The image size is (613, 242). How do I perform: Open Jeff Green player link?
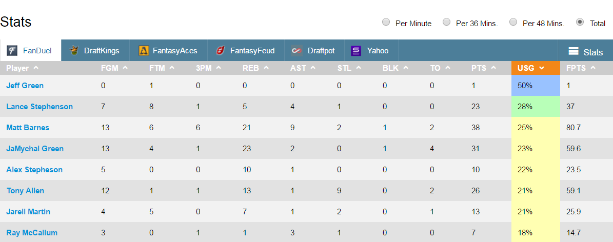pos(25,85)
